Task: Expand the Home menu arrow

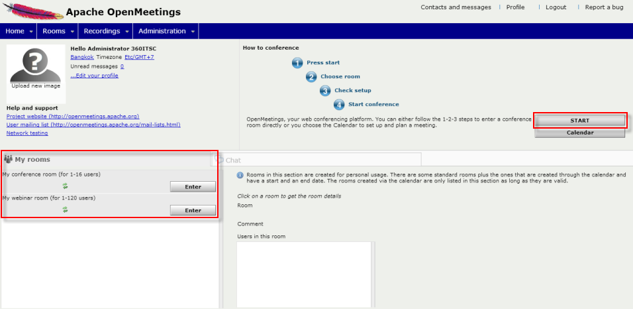Action: 31,32
